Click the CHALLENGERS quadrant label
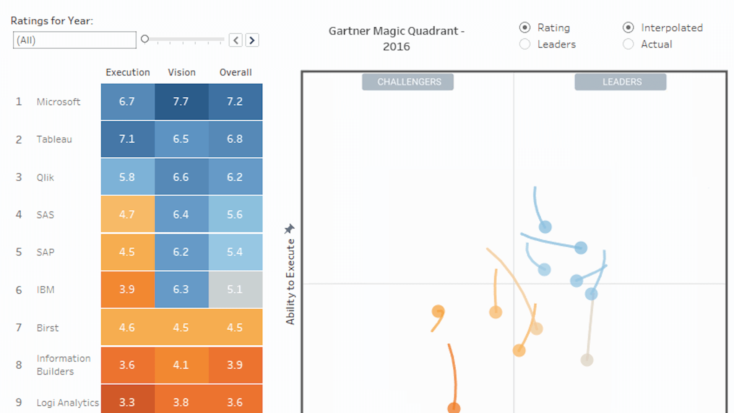Viewport: 734px width, 413px height. pyautogui.click(x=408, y=82)
